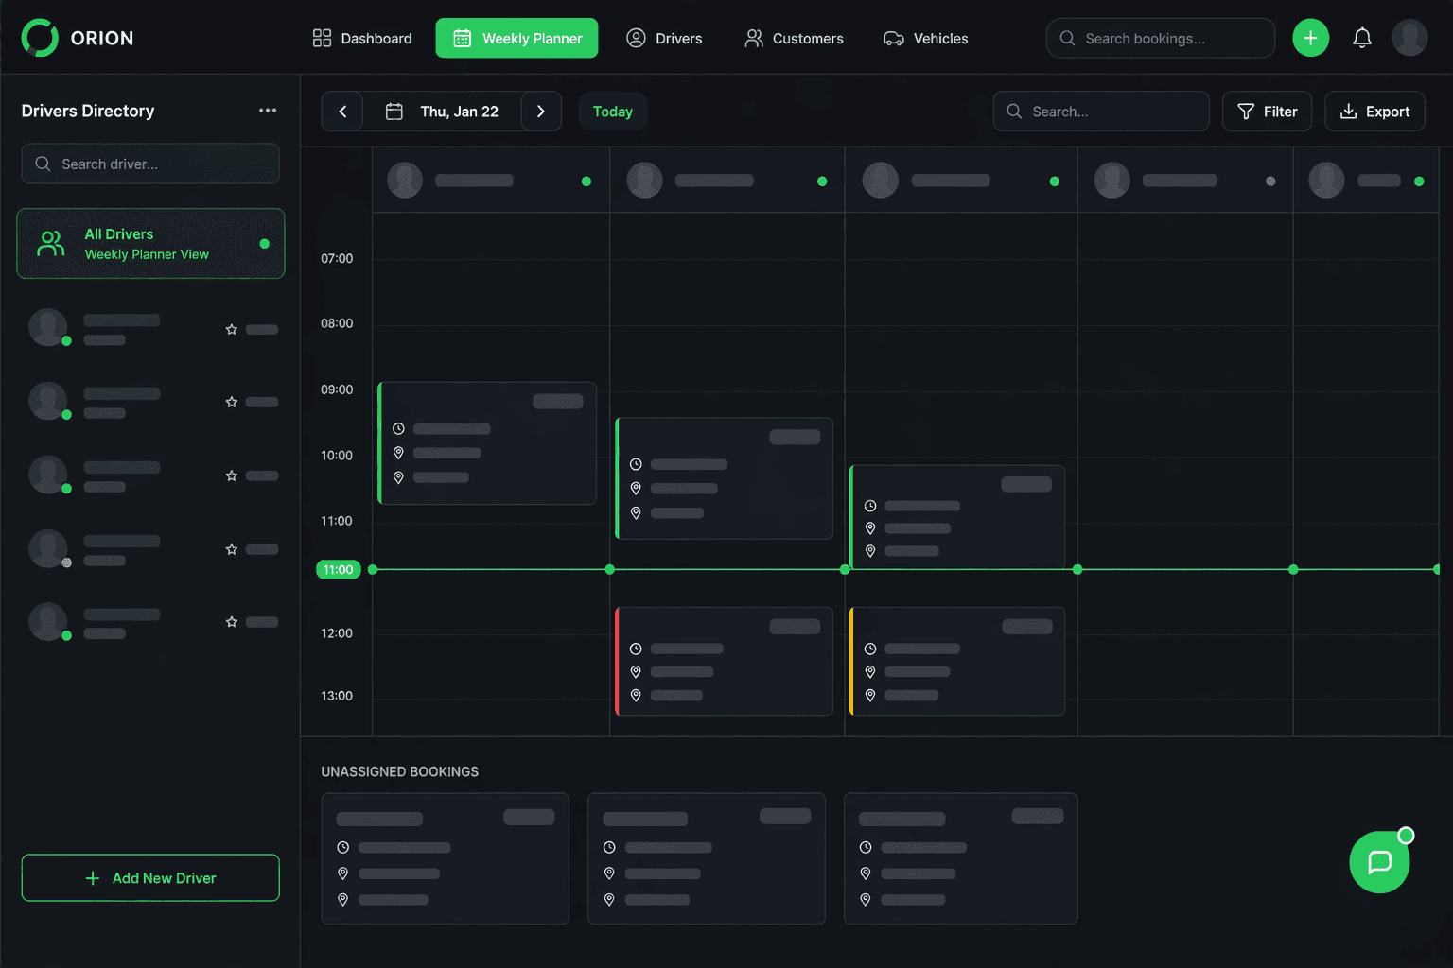Go to previous day arrow

point(342,112)
